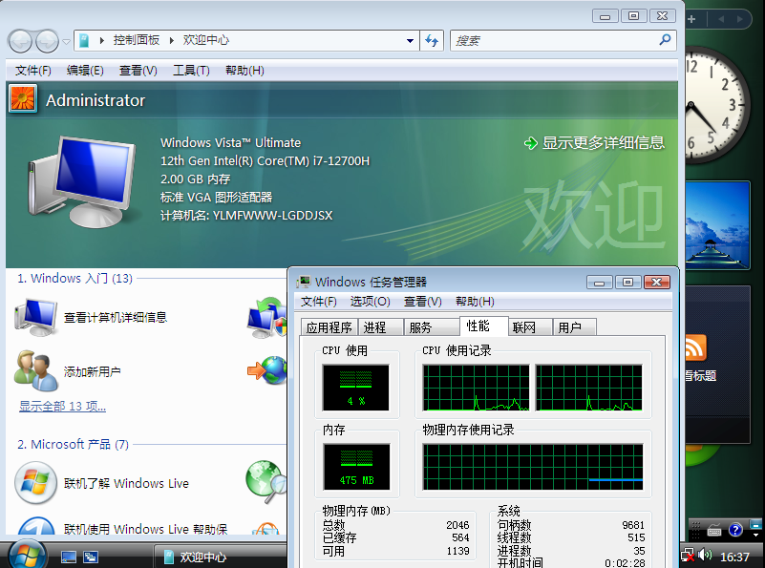This screenshot has height=568, width=765.
Task: Click the 显示全部 13 项 link
Action: pos(62,407)
